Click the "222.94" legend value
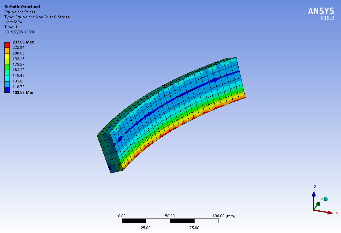 (19, 48)
